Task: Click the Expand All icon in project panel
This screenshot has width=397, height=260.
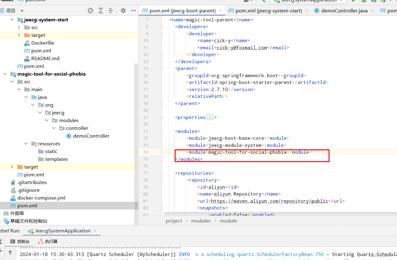Action: [101, 11]
